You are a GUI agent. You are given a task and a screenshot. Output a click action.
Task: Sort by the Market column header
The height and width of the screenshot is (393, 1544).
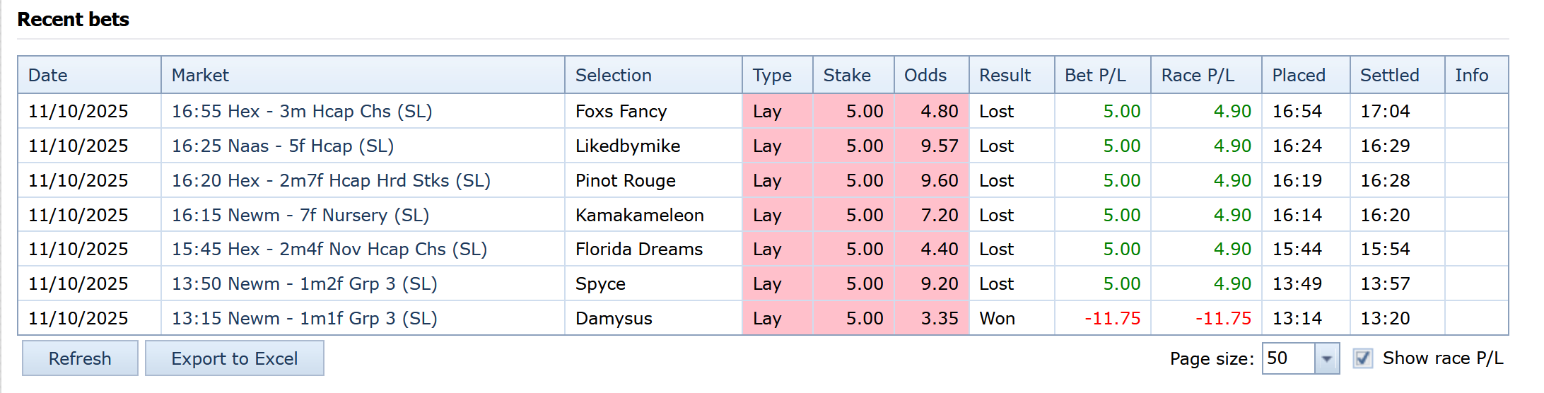coord(201,75)
